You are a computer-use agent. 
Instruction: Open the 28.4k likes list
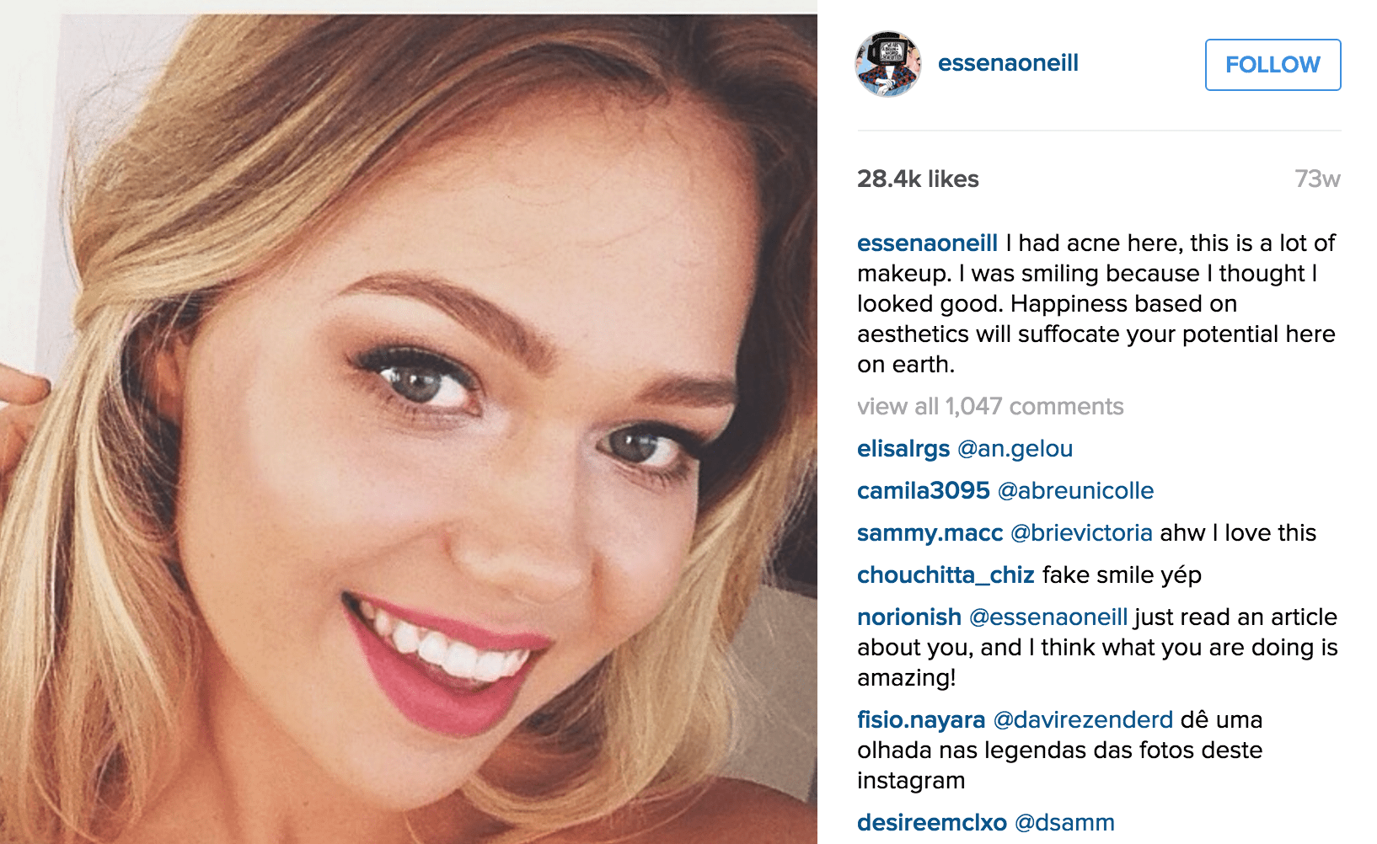point(918,179)
